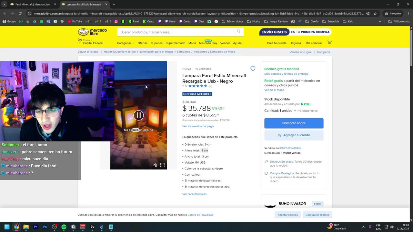The image size is (413, 232).
Task: Click the Creá tu cuenta link
Action: coord(277,43)
